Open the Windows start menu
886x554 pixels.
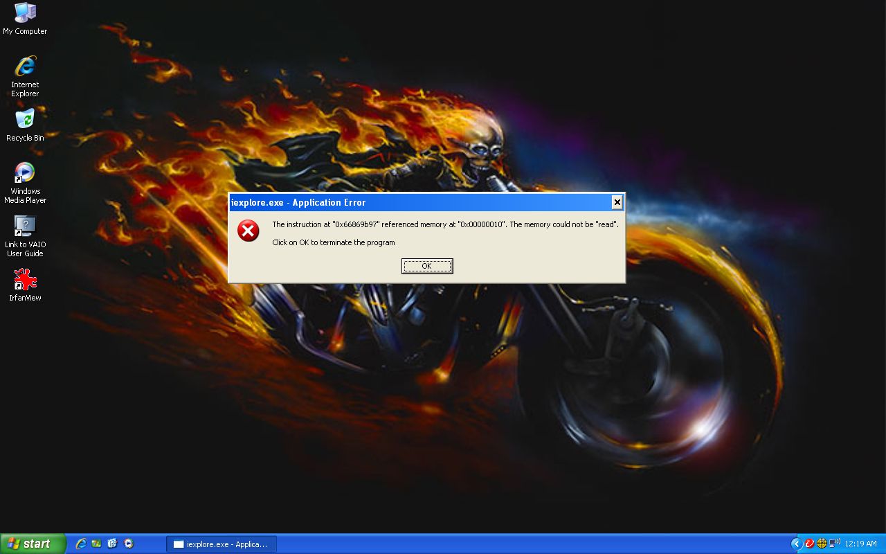coord(33,544)
